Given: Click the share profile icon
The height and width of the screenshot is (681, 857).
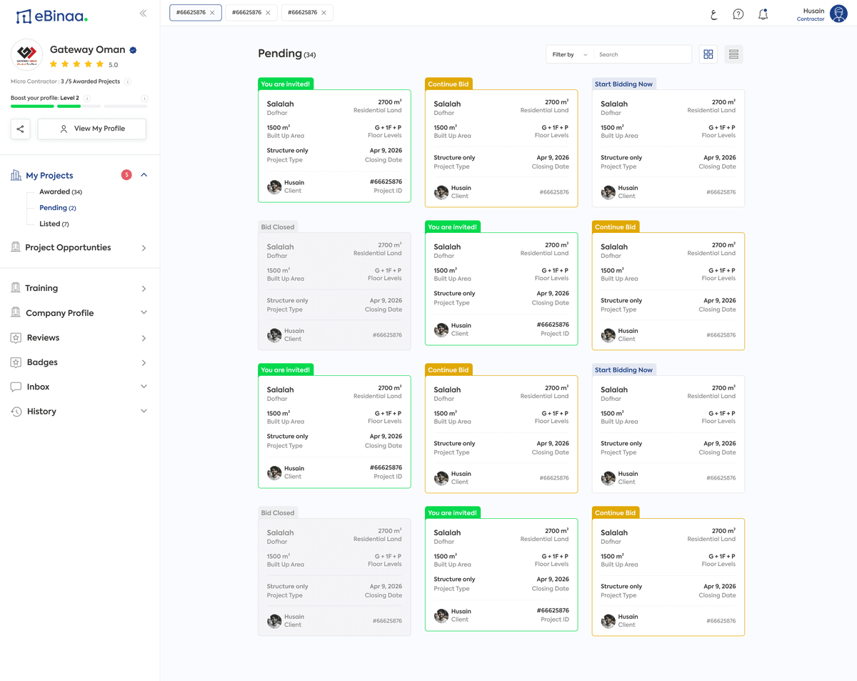Looking at the screenshot, I should click(21, 129).
